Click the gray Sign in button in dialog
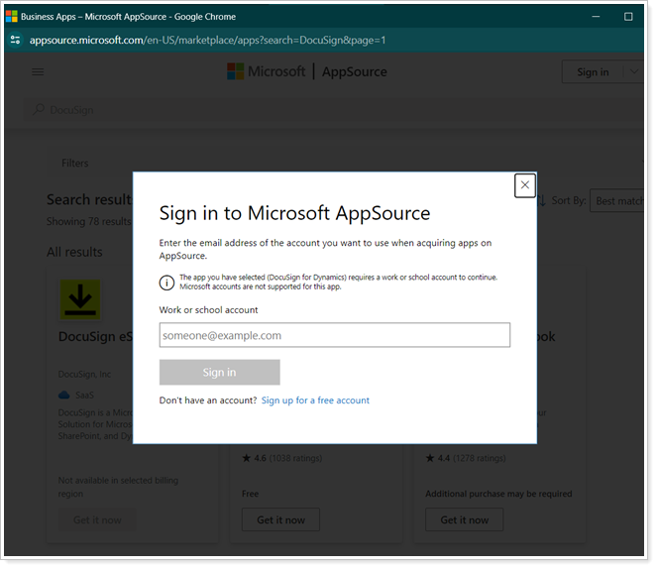657x569 pixels. [219, 372]
